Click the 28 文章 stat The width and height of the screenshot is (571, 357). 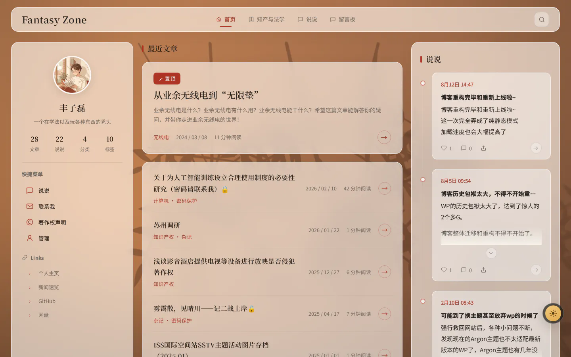tap(34, 144)
